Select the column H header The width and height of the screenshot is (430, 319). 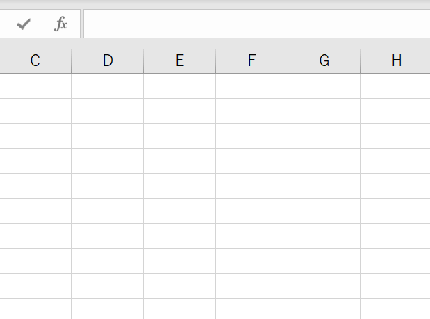pos(395,60)
